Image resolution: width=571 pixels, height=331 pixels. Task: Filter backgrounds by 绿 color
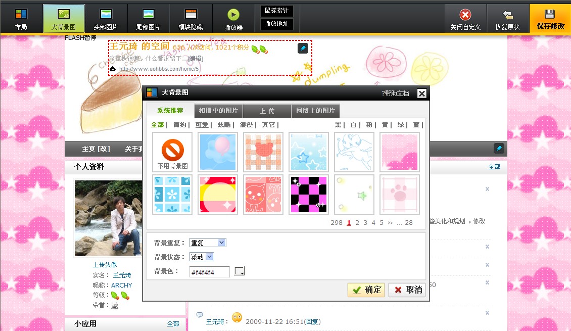(401, 125)
